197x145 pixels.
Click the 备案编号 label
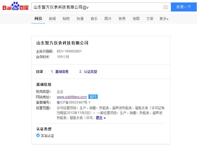(x=43, y=102)
